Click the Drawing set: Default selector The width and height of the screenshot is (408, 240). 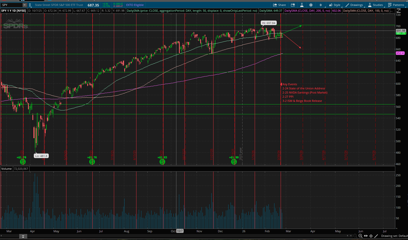tap(394, 236)
